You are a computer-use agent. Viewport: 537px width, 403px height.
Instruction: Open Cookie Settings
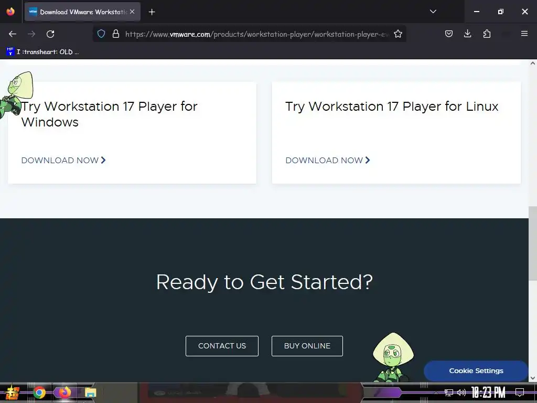coord(476,371)
